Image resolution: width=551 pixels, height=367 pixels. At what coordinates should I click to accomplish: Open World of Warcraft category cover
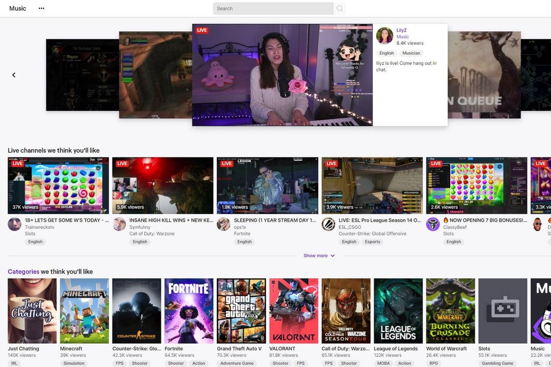point(451,311)
